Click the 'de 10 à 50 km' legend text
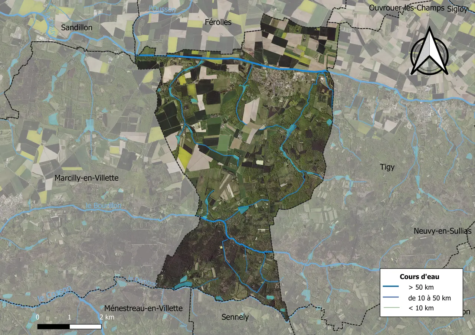 (429, 298)
